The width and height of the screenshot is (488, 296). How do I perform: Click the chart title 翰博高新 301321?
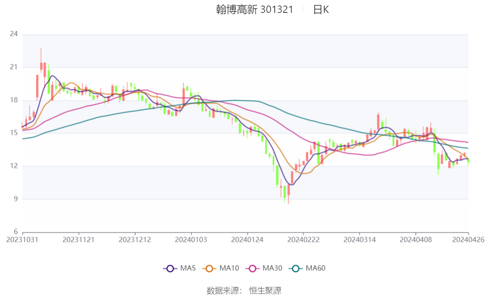pyautogui.click(x=255, y=9)
